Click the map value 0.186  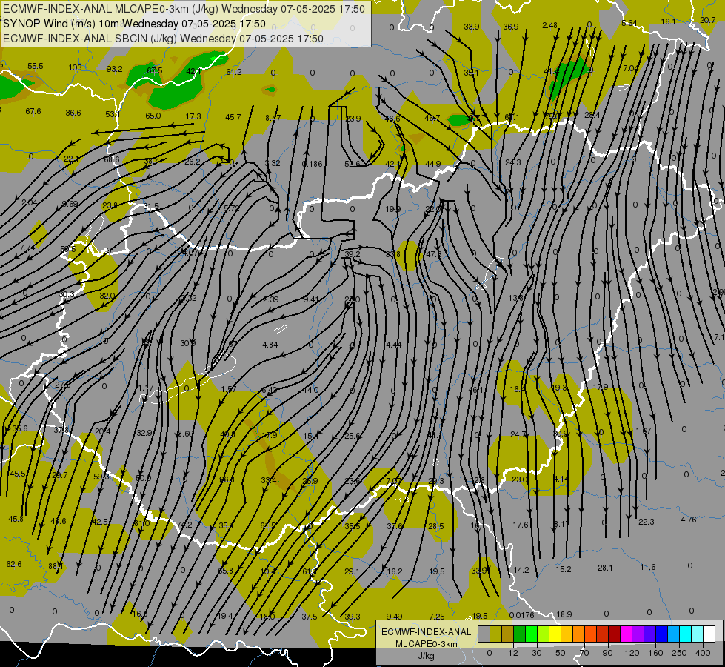[312, 163]
